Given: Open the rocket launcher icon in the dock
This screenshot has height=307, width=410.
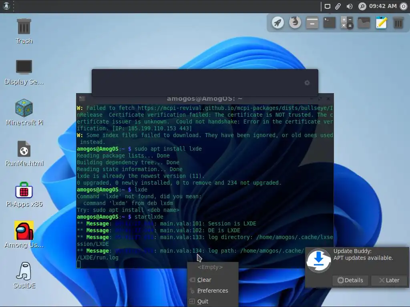Looking at the screenshot, I should coord(278,23).
